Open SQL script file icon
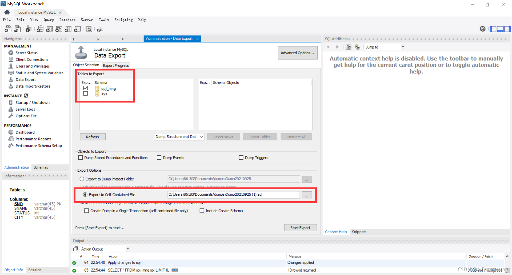 18,29
